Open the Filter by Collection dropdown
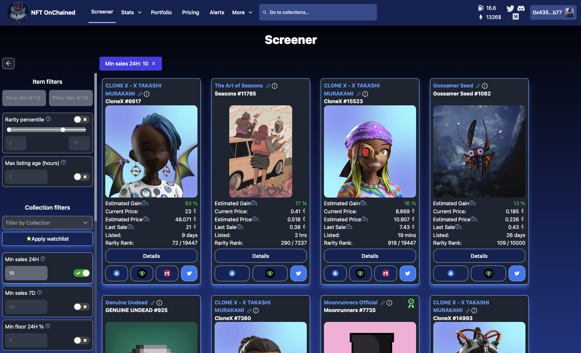 coord(48,223)
